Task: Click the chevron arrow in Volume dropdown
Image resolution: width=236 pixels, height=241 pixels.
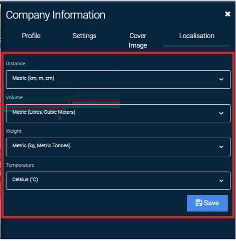Action: (x=221, y=113)
